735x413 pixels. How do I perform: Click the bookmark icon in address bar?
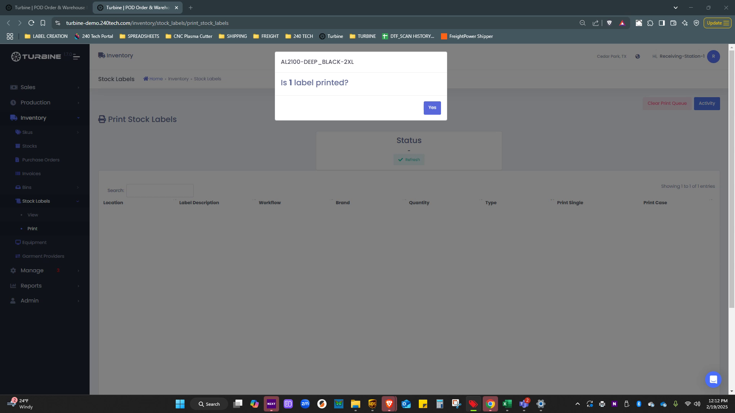(43, 23)
